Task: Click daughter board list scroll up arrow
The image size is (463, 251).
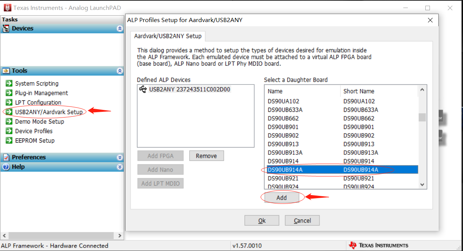Action: (422, 90)
